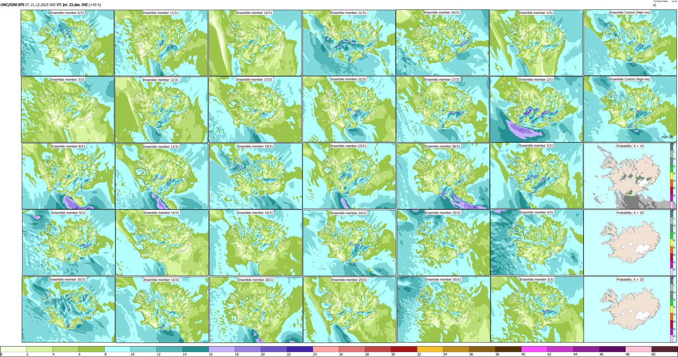Select the Ensemble member 16/31 panel
The image size is (678, 357).
tap(255, 43)
